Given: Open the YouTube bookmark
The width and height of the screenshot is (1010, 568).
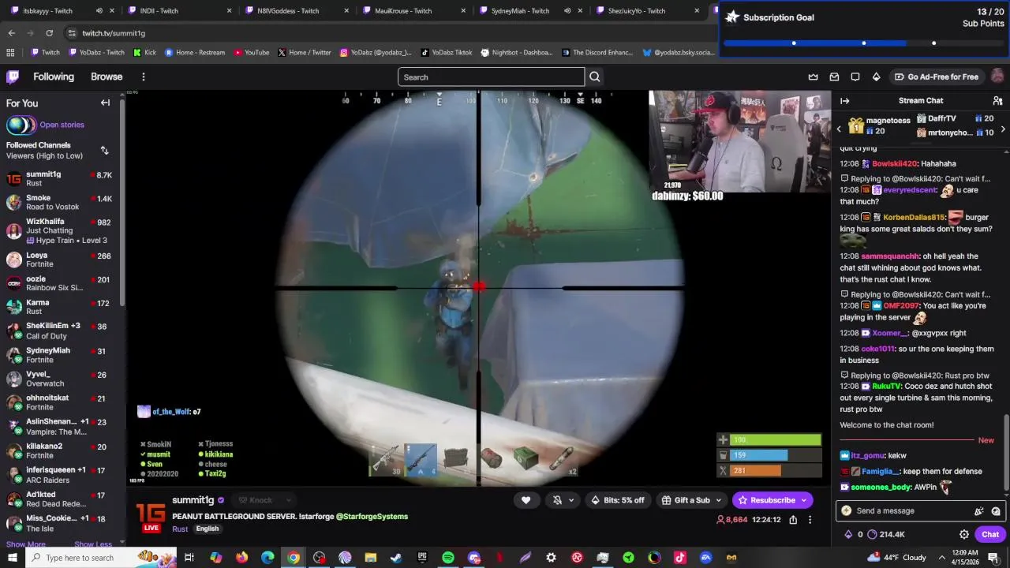Looking at the screenshot, I should click(x=250, y=53).
